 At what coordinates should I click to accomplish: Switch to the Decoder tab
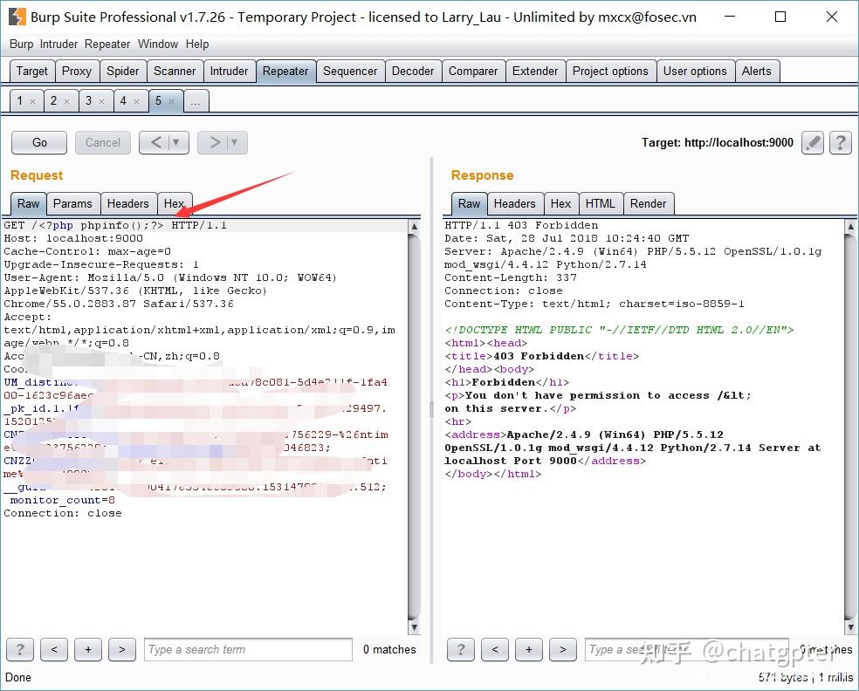[x=413, y=72]
